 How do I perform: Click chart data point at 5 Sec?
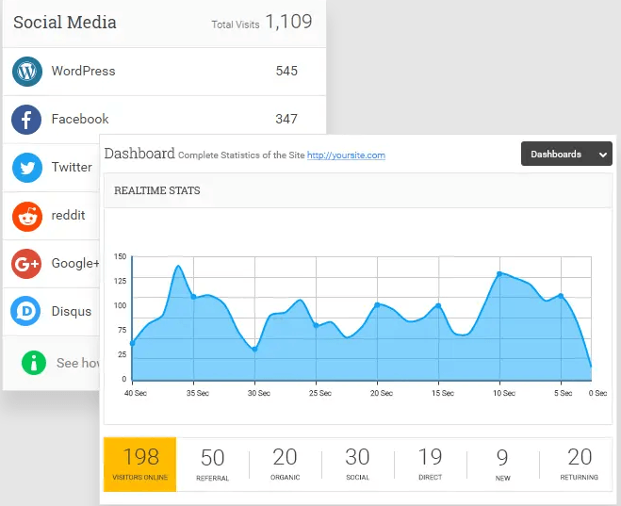coord(561,296)
